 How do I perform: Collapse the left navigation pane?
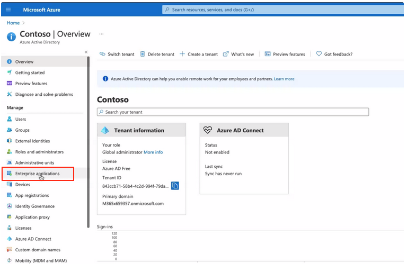click(86, 52)
